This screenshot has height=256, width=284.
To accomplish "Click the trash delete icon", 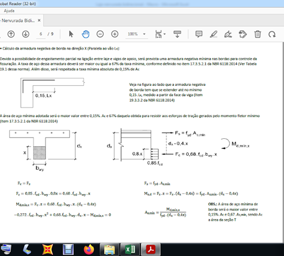I will coord(257,34).
